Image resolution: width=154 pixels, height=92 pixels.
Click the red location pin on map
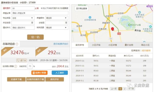tap(112, 29)
